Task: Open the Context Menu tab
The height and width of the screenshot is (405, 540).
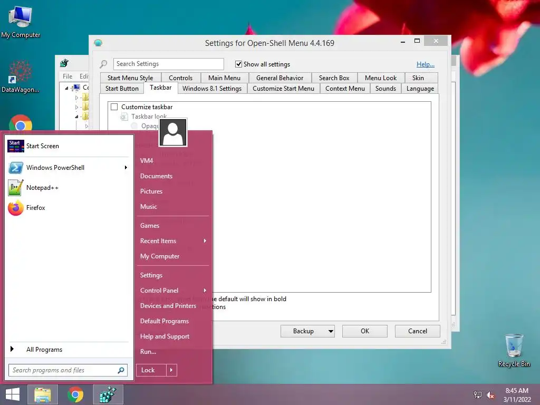Action: click(345, 89)
